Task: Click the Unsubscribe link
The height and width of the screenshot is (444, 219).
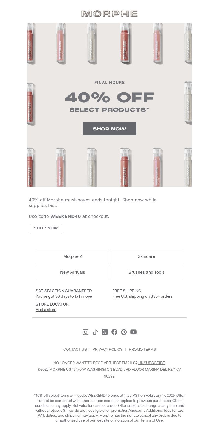Action: tap(151, 363)
